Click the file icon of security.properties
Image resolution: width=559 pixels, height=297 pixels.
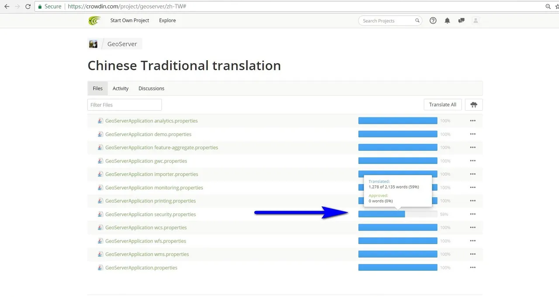tap(100, 214)
